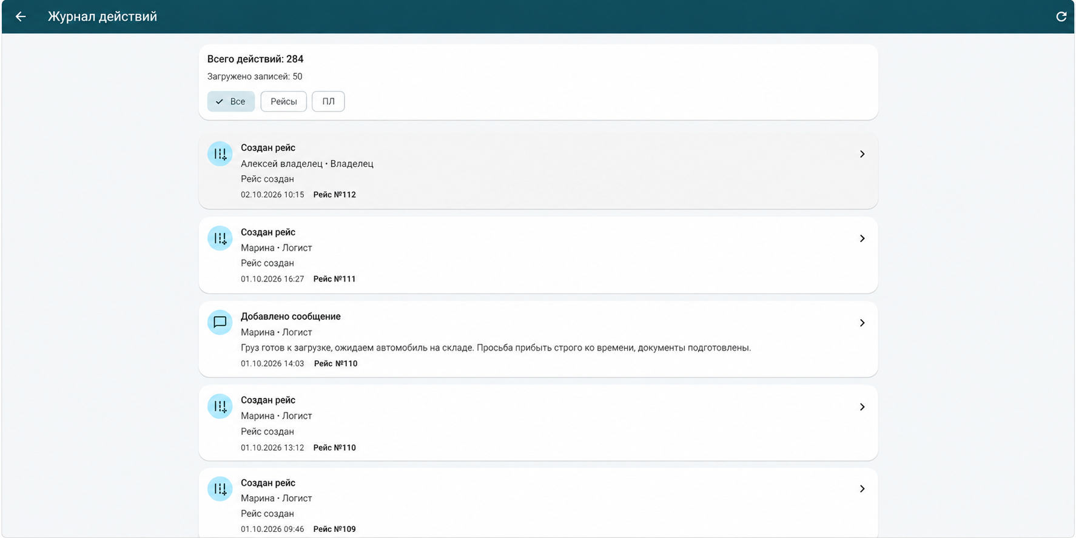Viewport: 1076px width, 538px height.
Task: Click the 01.10.2026 09:46 timestamp
Action: pyautogui.click(x=272, y=529)
